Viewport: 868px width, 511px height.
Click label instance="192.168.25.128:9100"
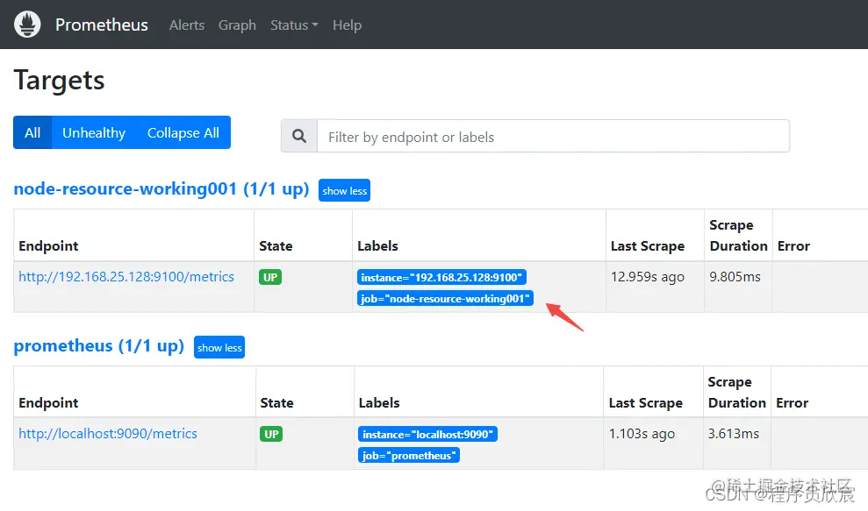441,277
